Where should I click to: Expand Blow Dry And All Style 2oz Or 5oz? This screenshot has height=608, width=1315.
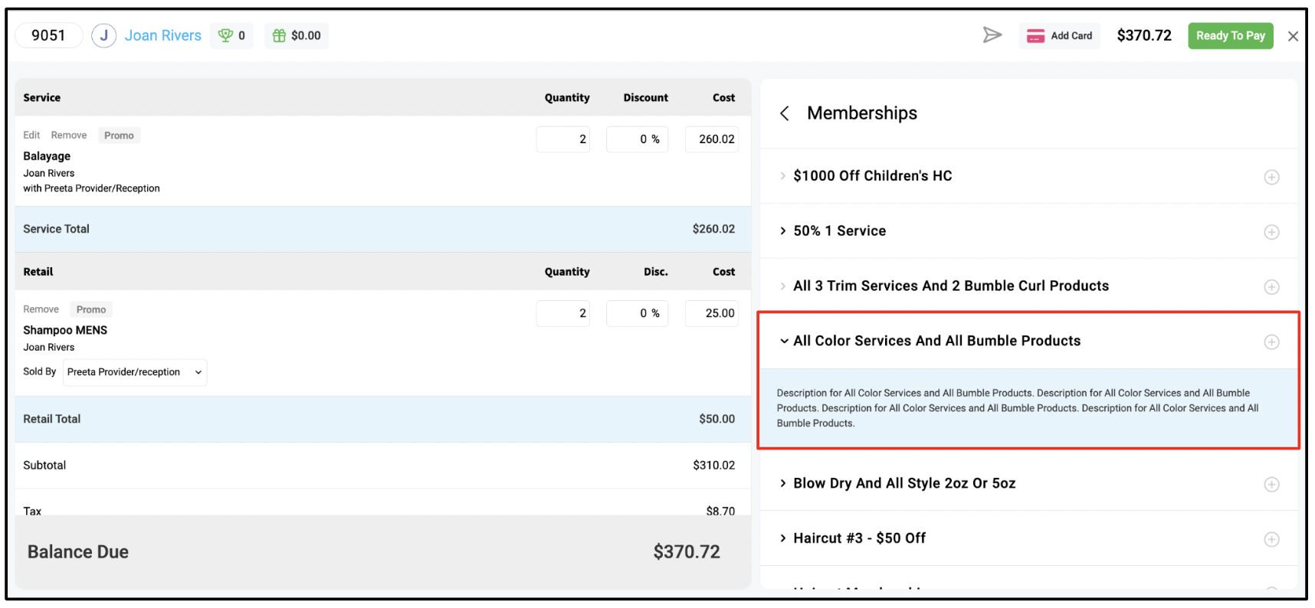click(x=782, y=483)
